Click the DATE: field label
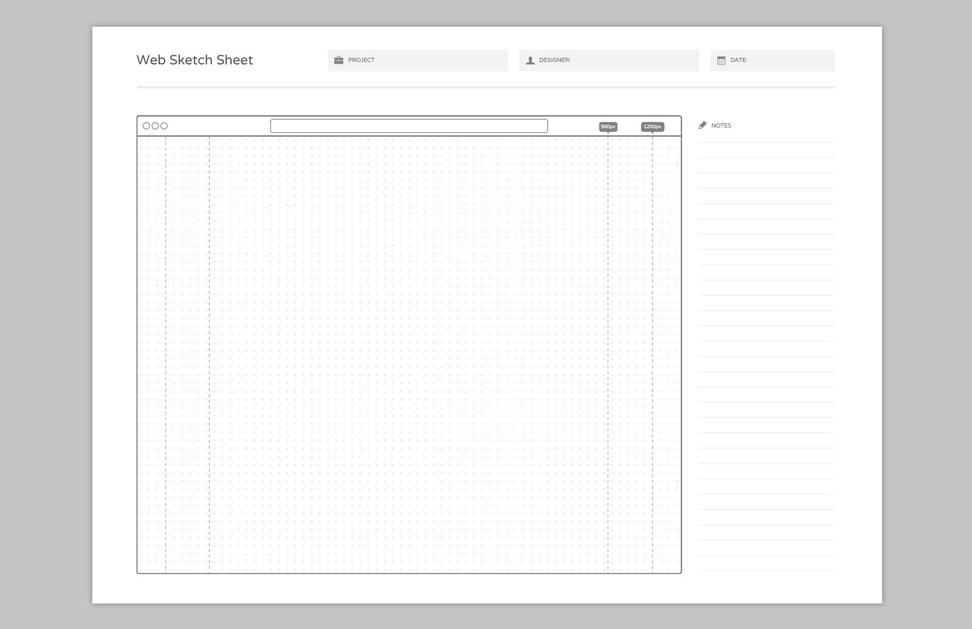The width and height of the screenshot is (972, 629). point(739,60)
